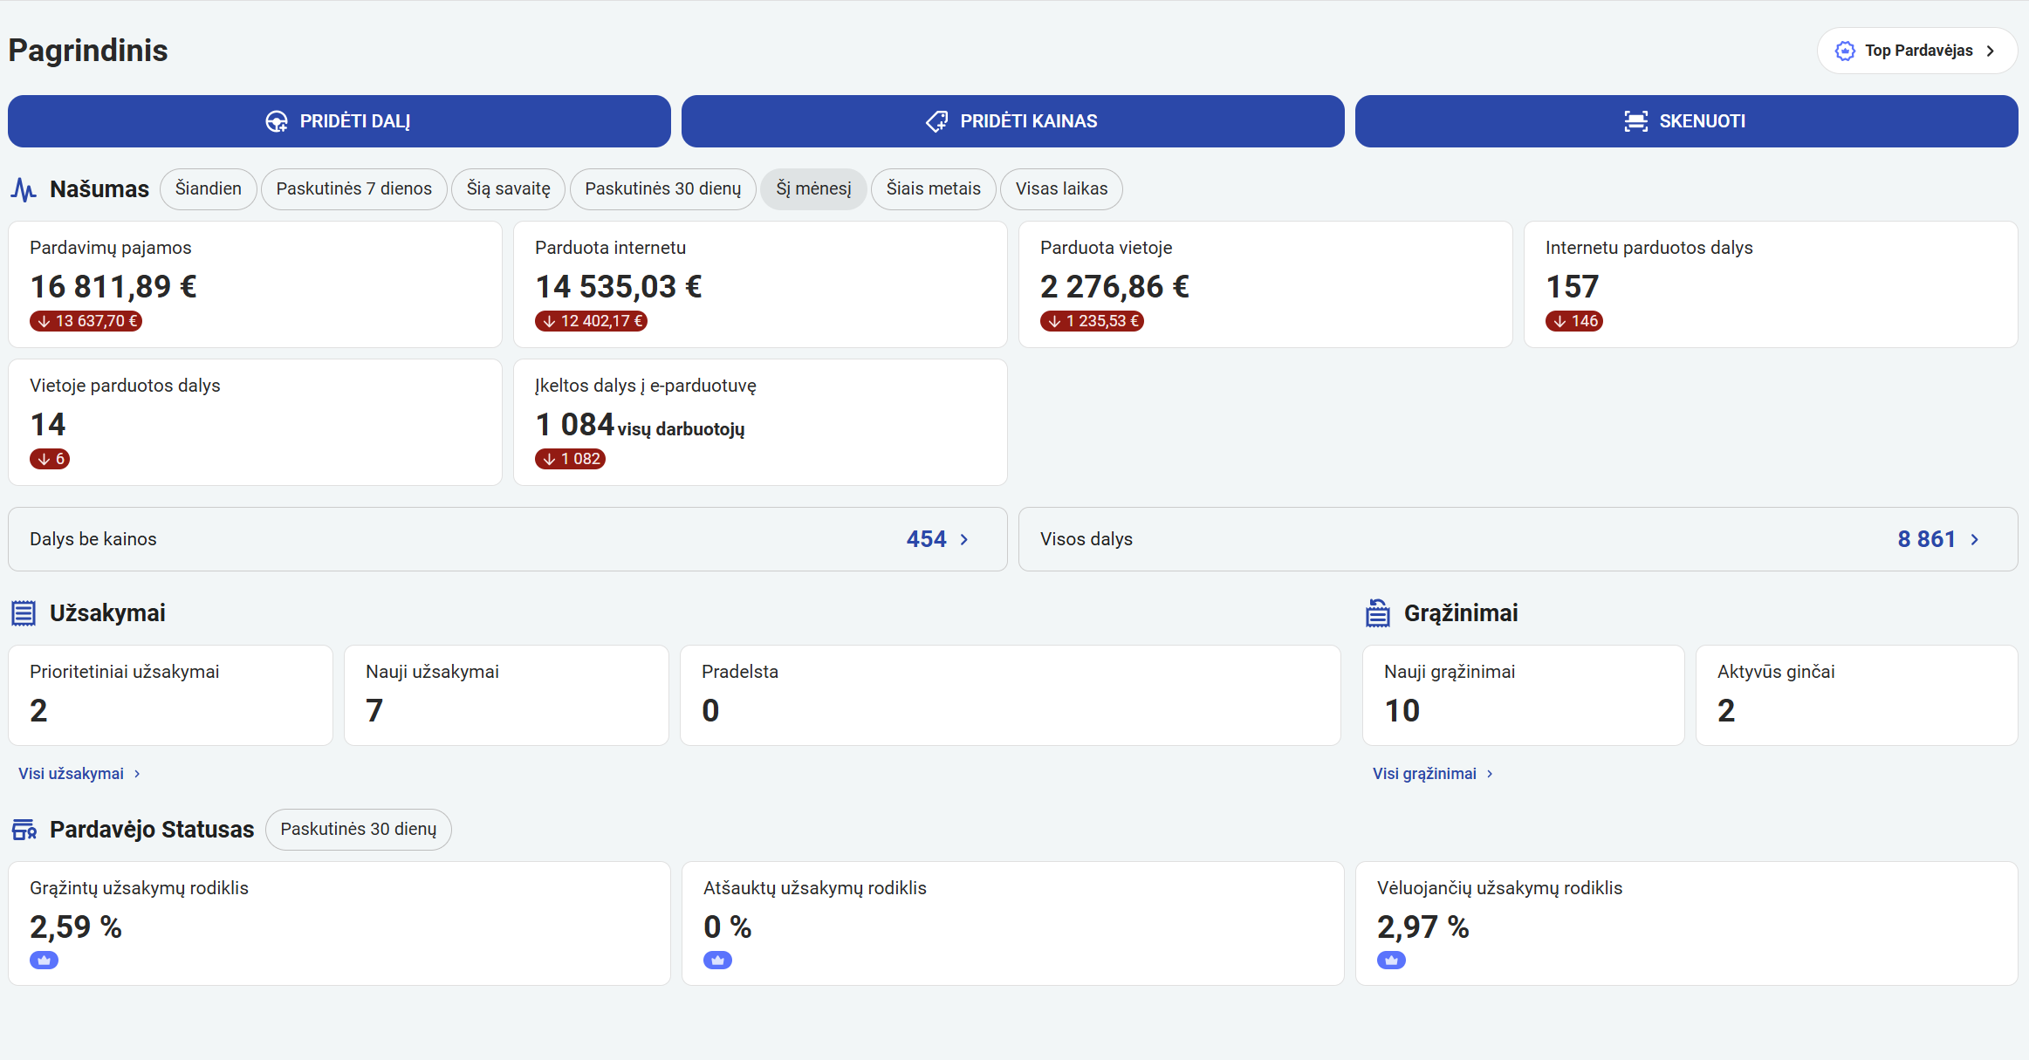
Task: Click the 12 402,17 € decrease badge
Action: pos(592,321)
